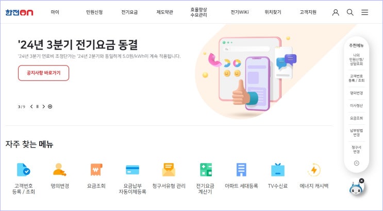
Task: Expand all banners with plus icon
Action: pos(50,107)
